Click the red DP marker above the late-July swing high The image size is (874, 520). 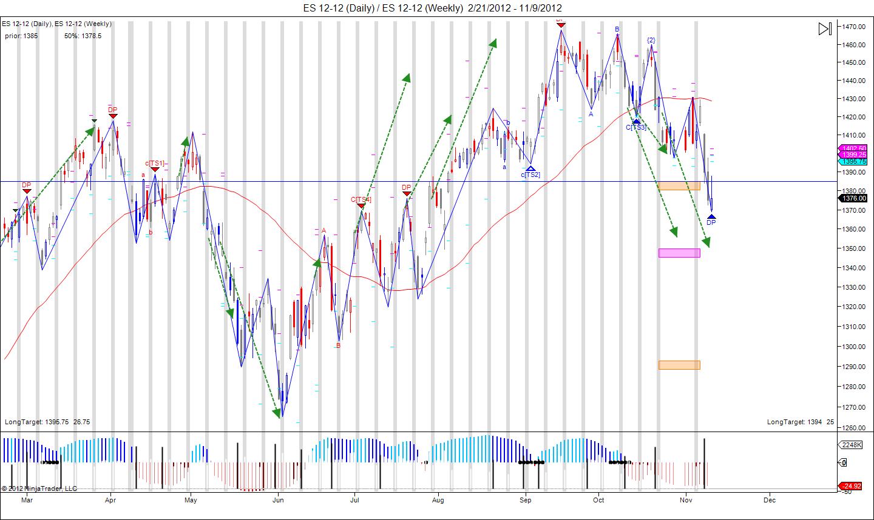pyautogui.click(x=407, y=195)
